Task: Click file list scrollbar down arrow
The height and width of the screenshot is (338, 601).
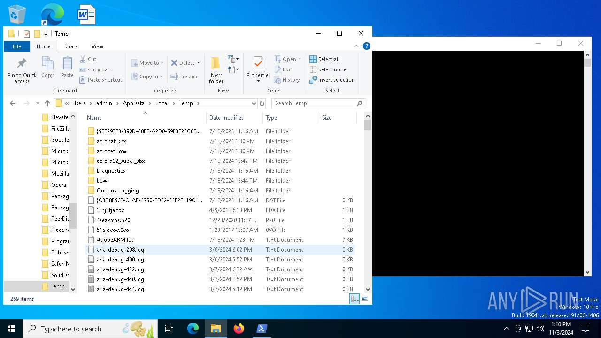Action: click(368, 290)
